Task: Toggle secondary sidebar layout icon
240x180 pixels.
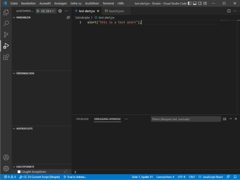Action: tap(200, 3)
